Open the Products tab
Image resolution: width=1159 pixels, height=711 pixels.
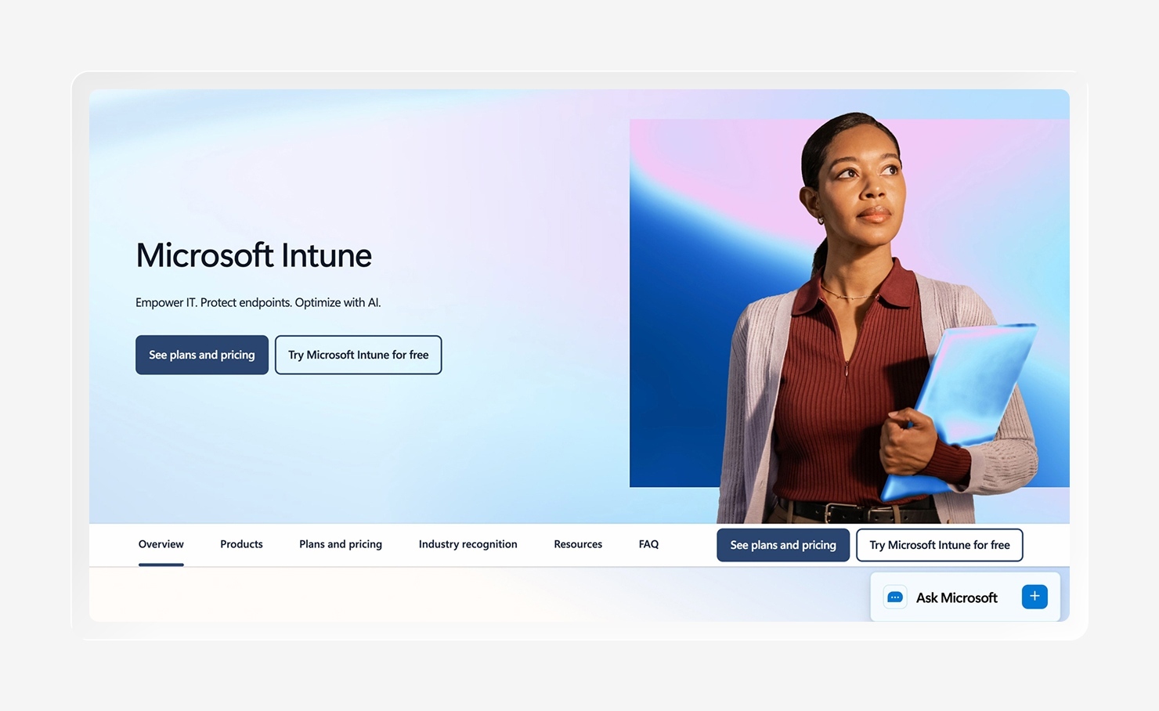tap(241, 544)
